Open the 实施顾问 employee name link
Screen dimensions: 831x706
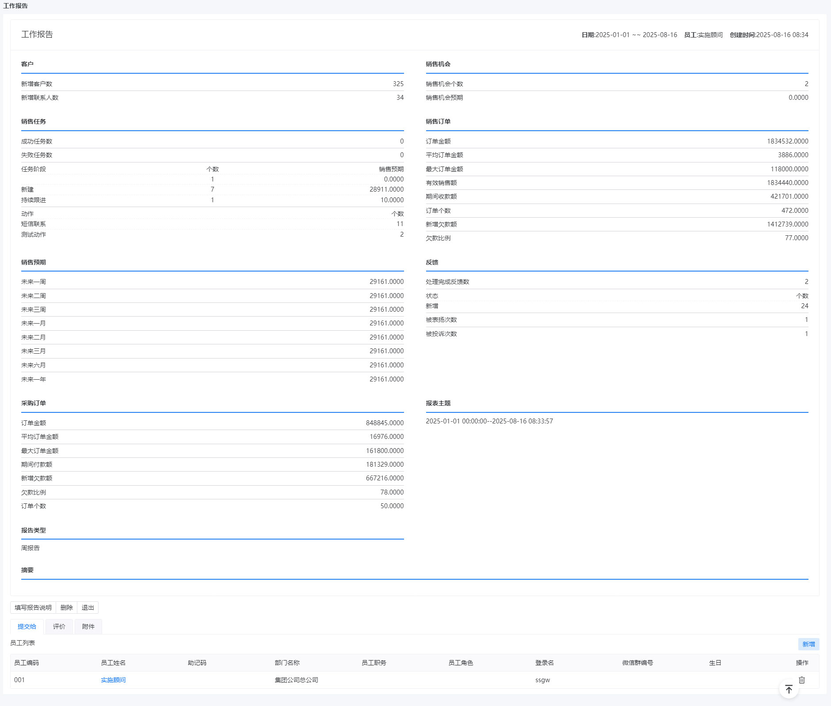113,680
